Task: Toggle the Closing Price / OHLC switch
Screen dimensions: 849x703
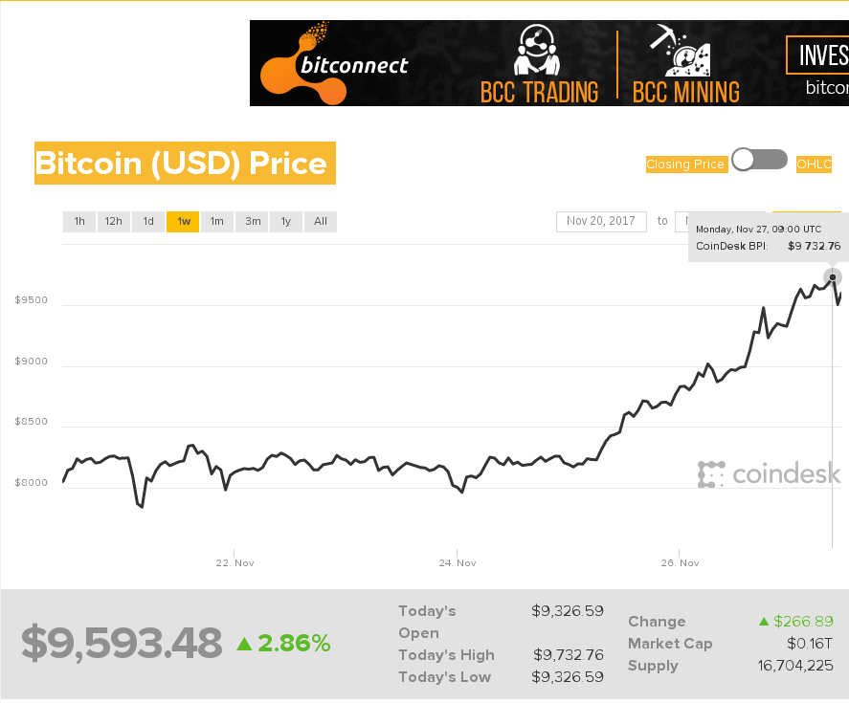Action: (759, 160)
